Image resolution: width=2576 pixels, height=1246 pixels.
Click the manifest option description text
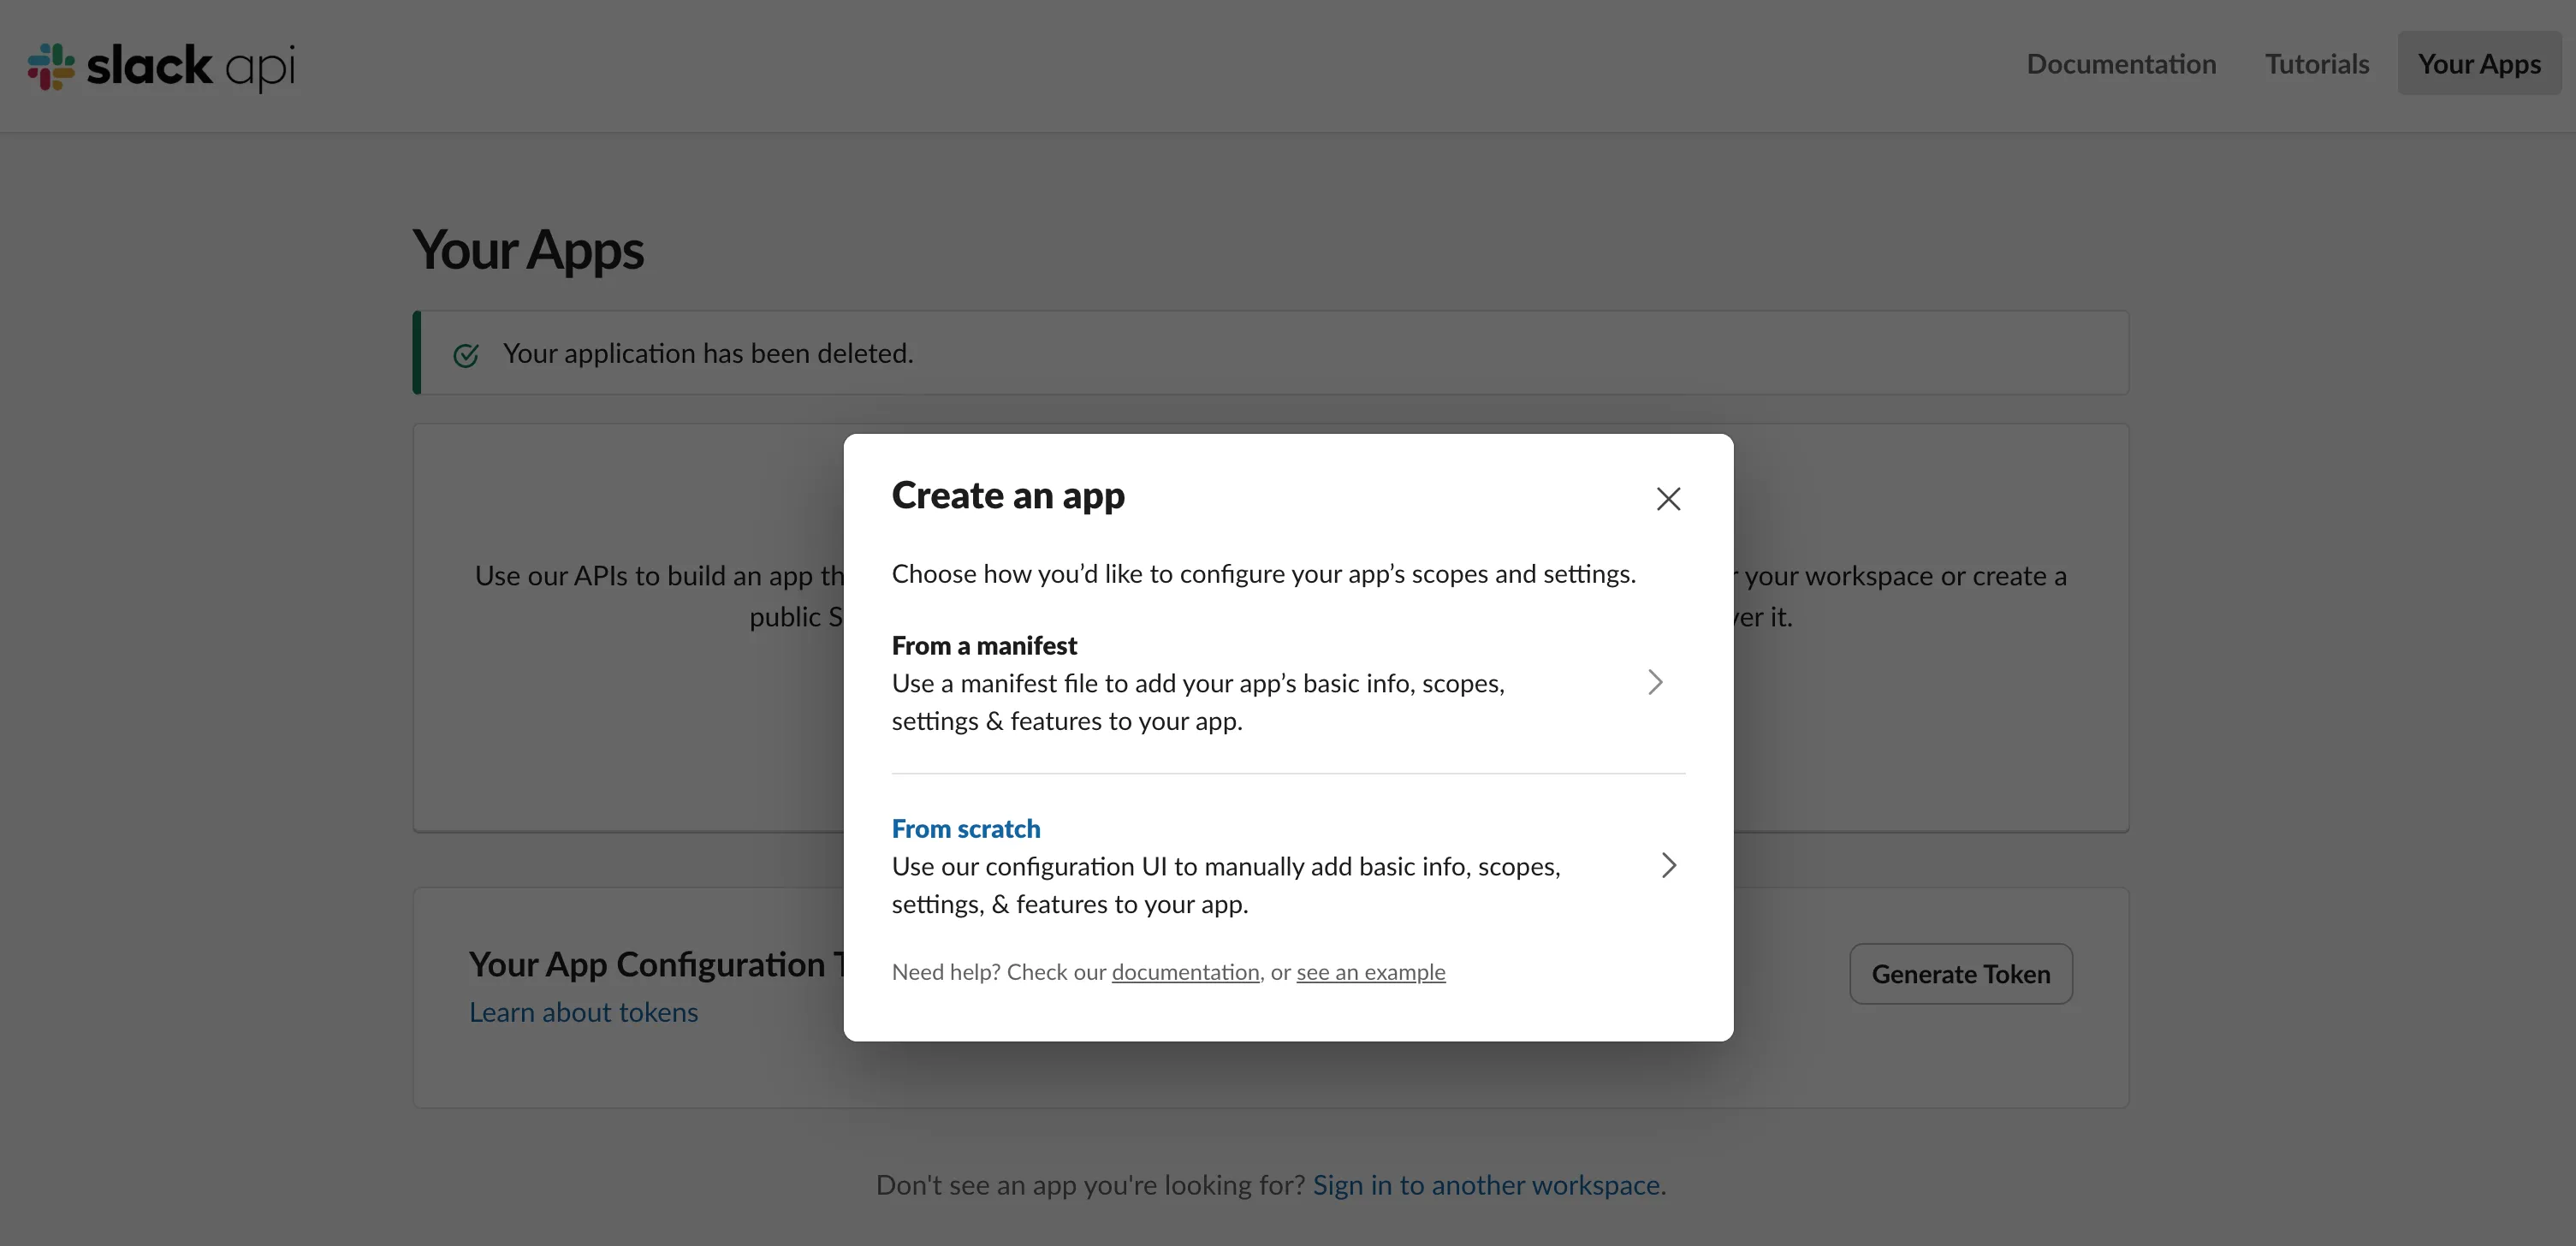[1197, 701]
